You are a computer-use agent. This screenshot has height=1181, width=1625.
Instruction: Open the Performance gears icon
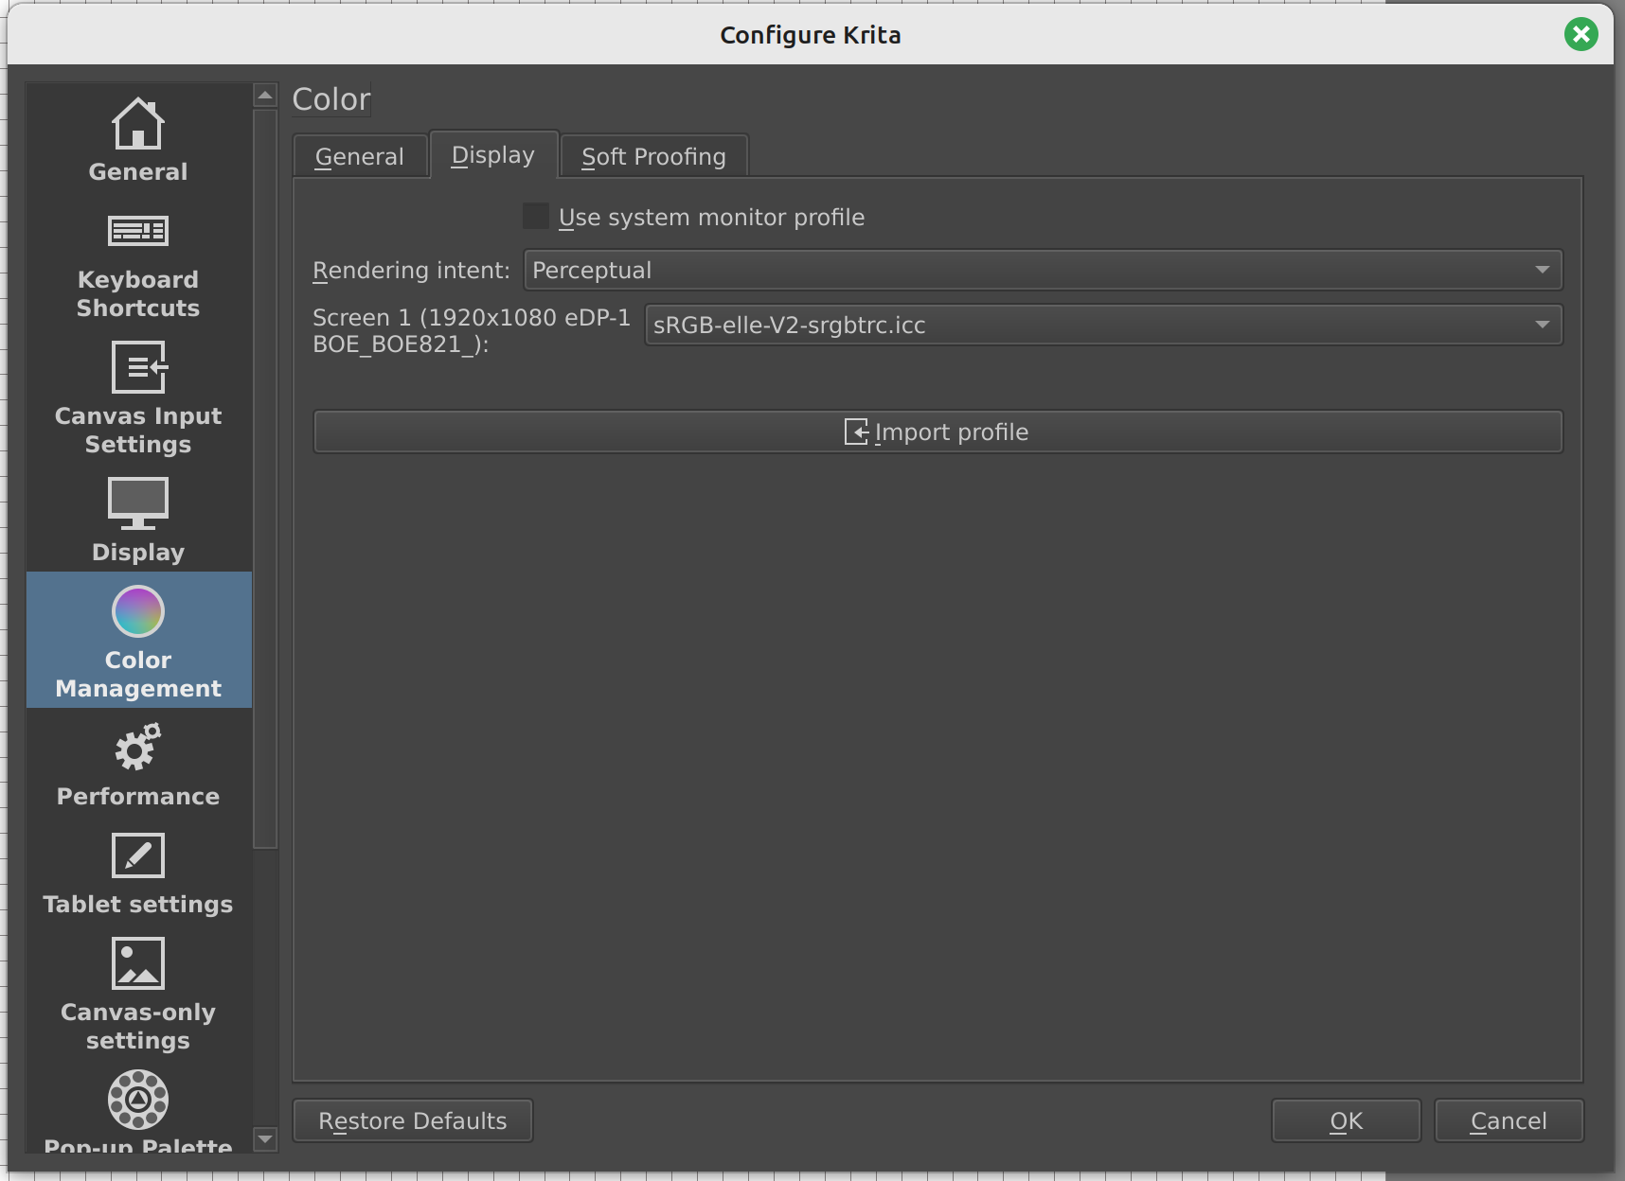point(138,749)
